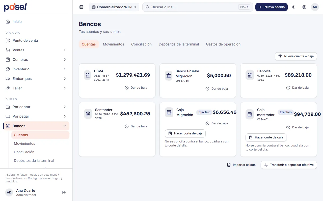Open Depósitos de la terminal in sidebar
The image size is (323, 201).
(x=40, y=161)
